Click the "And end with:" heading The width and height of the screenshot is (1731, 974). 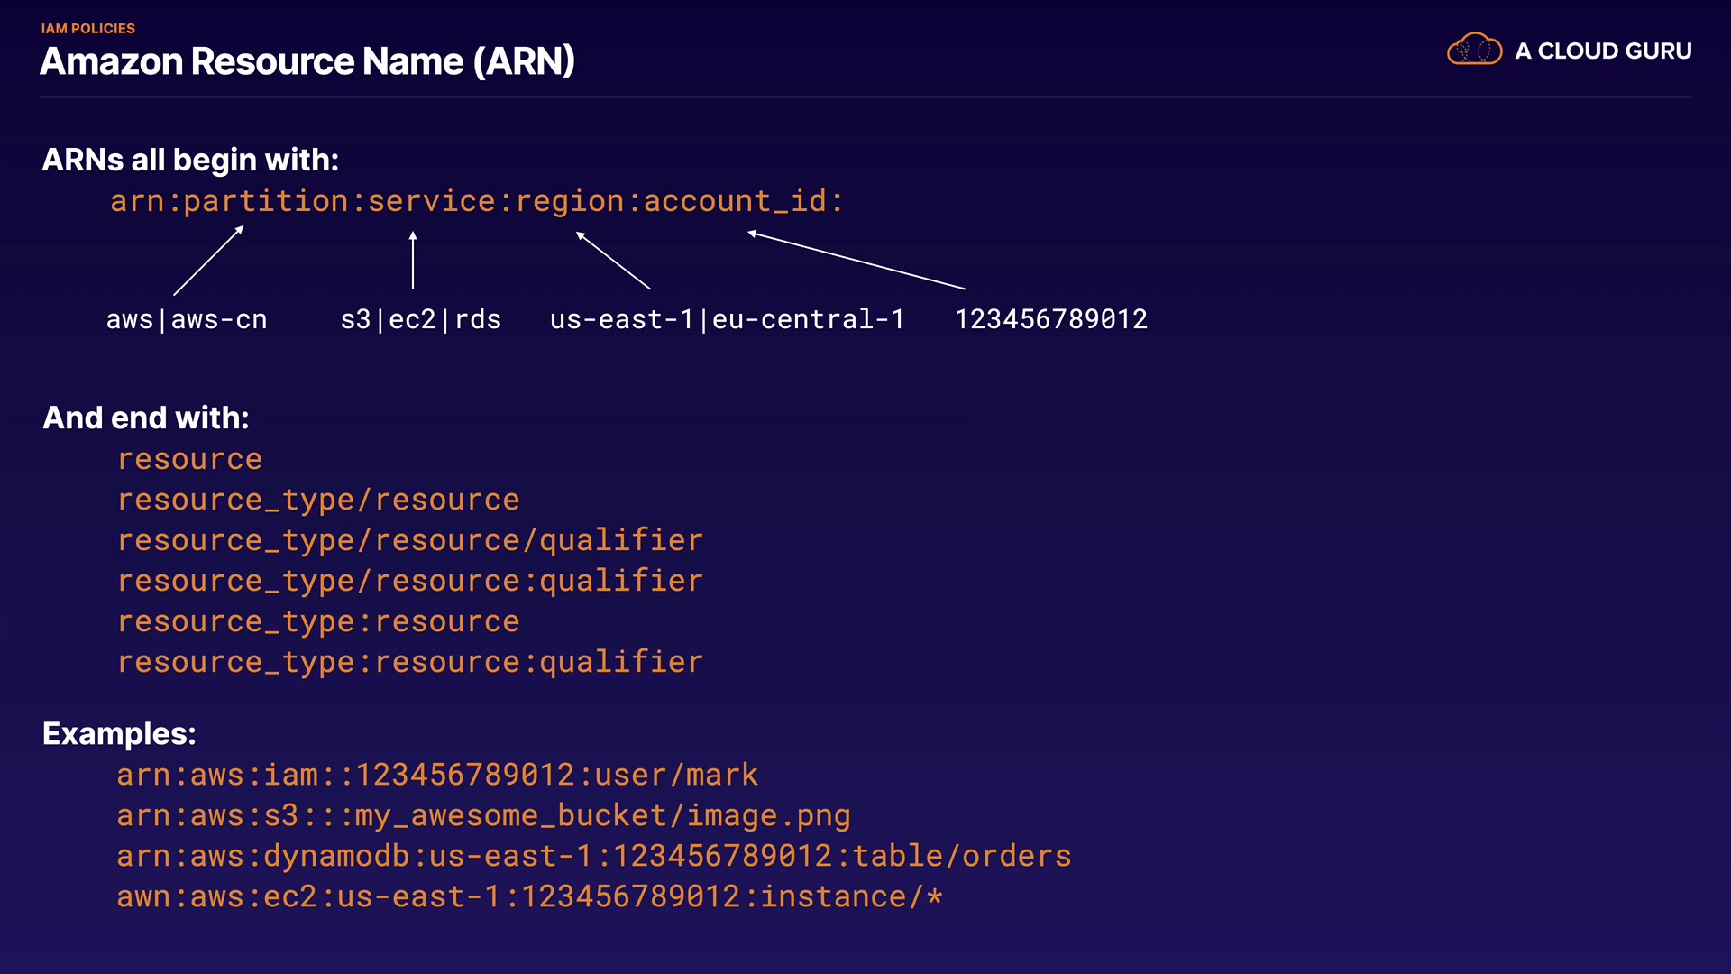pyautogui.click(x=146, y=418)
